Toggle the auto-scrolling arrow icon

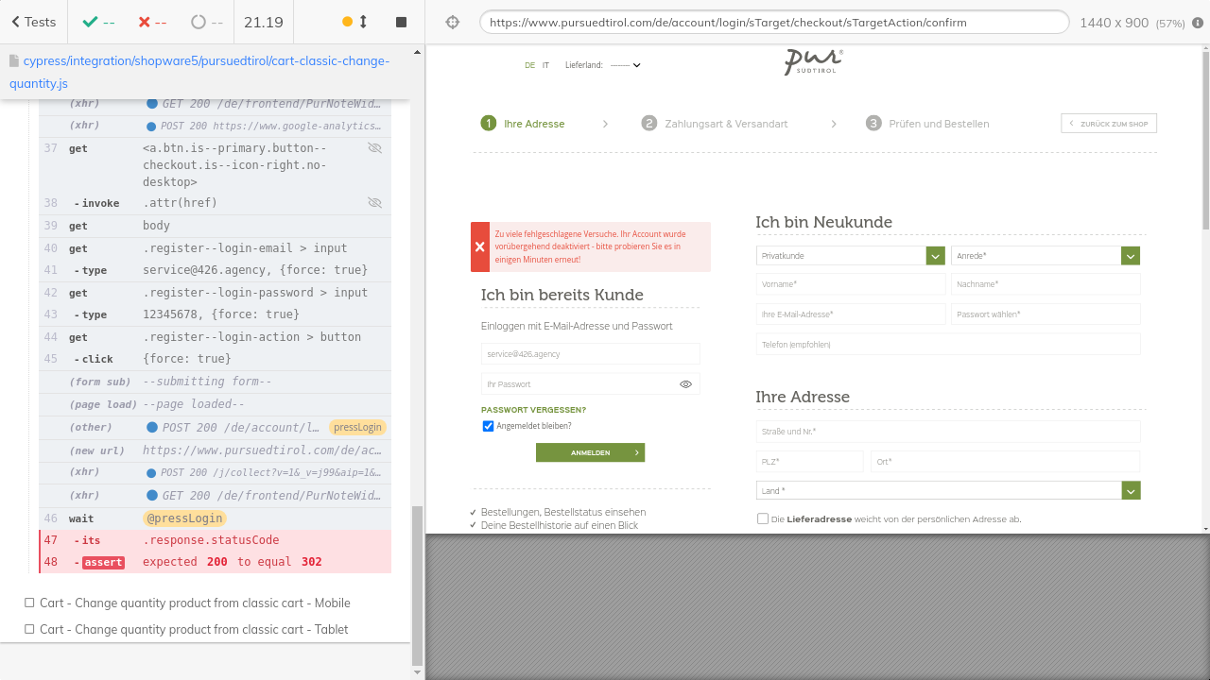tap(363, 22)
